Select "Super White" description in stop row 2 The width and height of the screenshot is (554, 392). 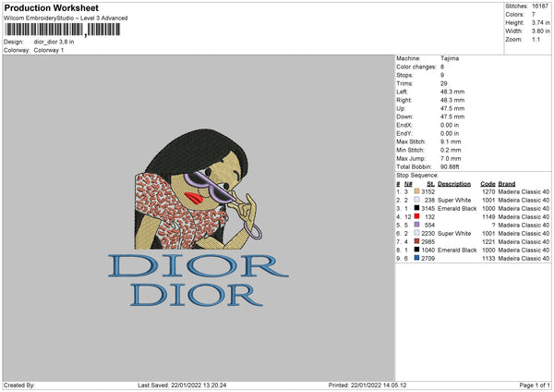(x=454, y=200)
